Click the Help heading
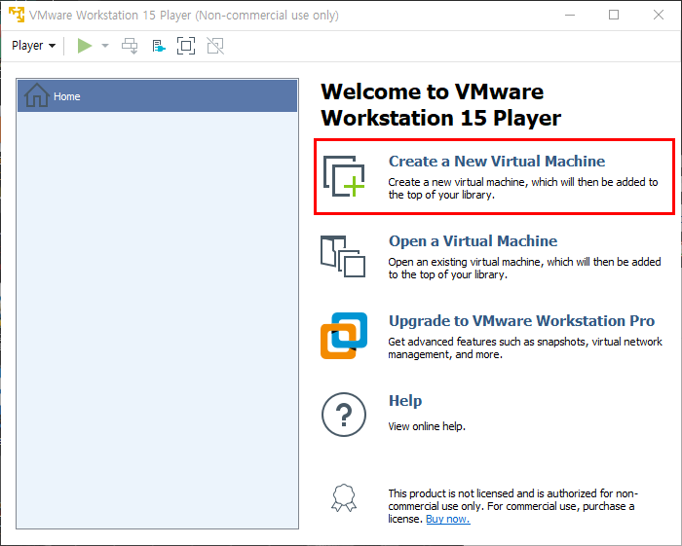The image size is (682, 546). pyautogui.click(x=405, y=400)
